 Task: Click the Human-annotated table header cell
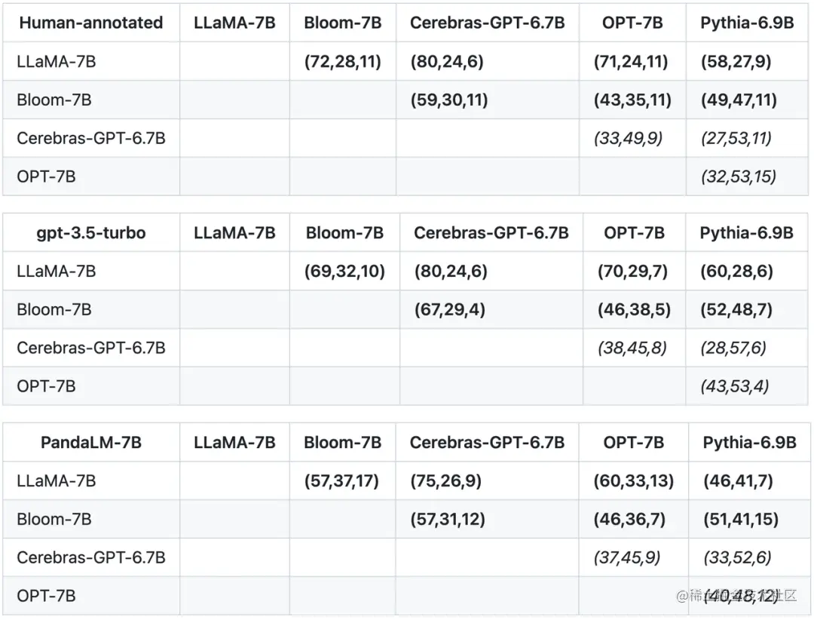pyautogui.click(x=91, y=23)
